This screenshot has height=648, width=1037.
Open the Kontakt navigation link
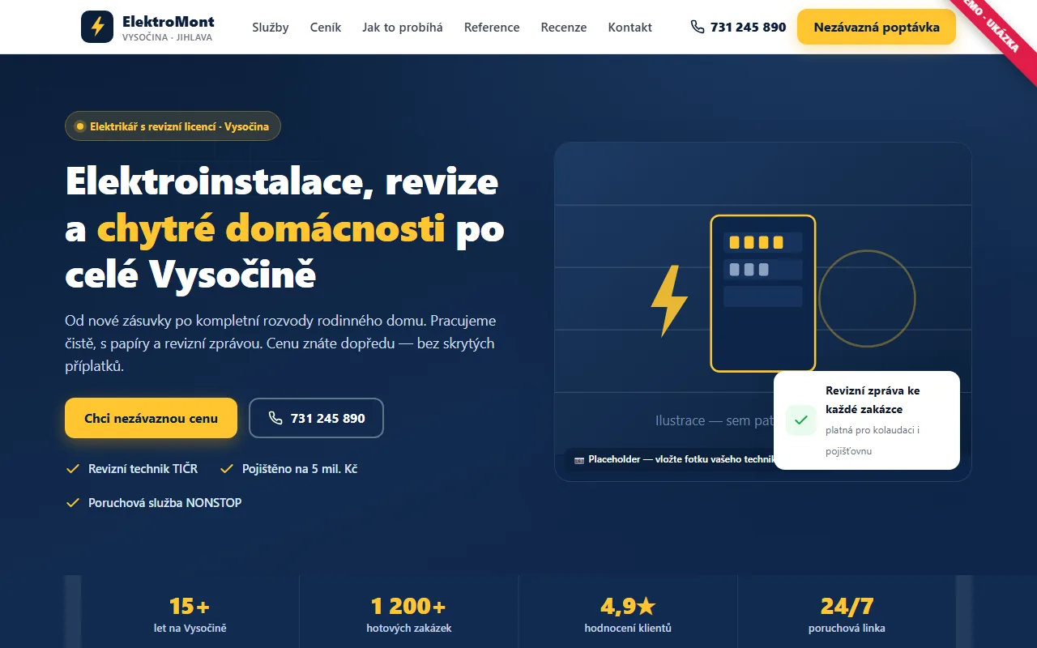pyautogui.click(x=630, y=27)
